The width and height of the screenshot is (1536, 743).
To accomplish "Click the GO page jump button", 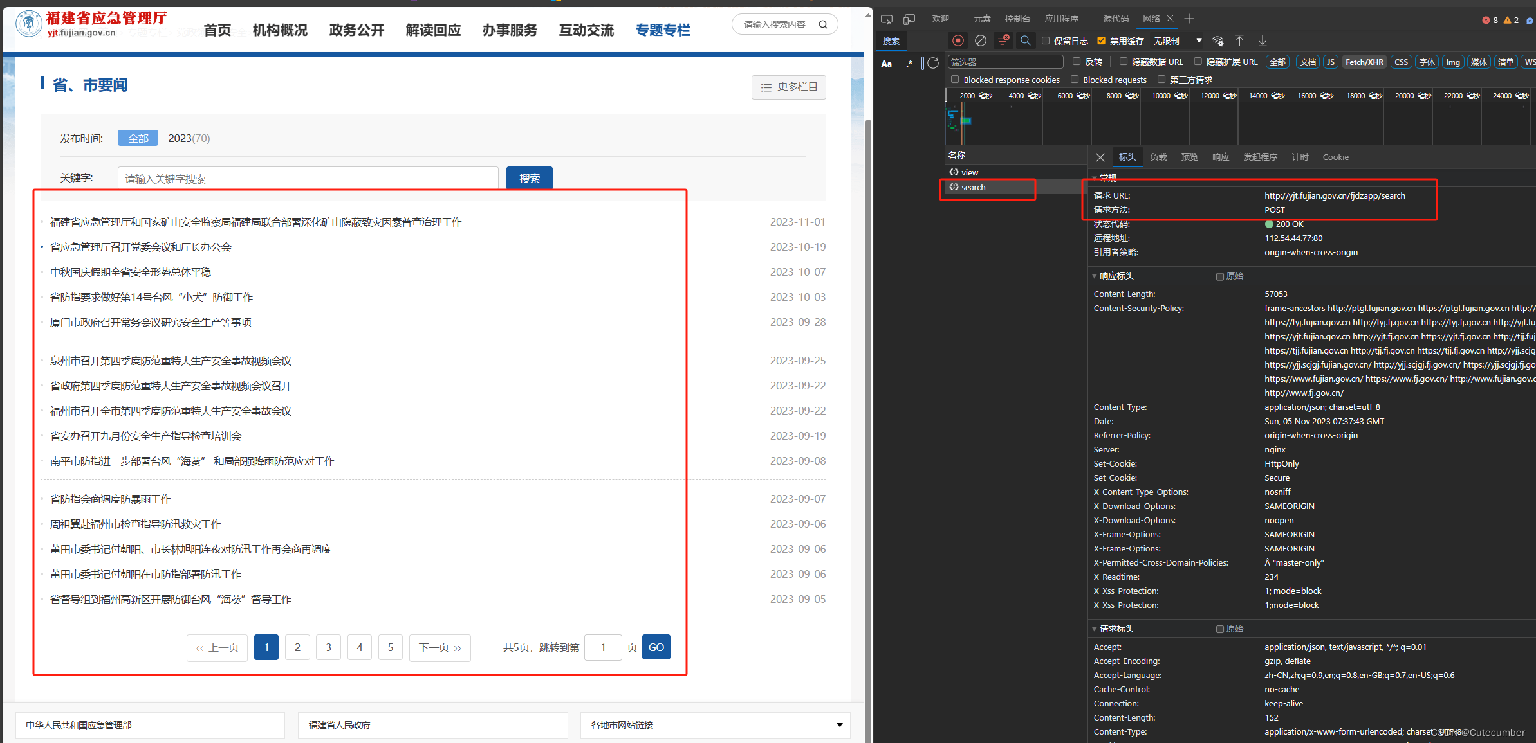I will click(x=656, y=647).
